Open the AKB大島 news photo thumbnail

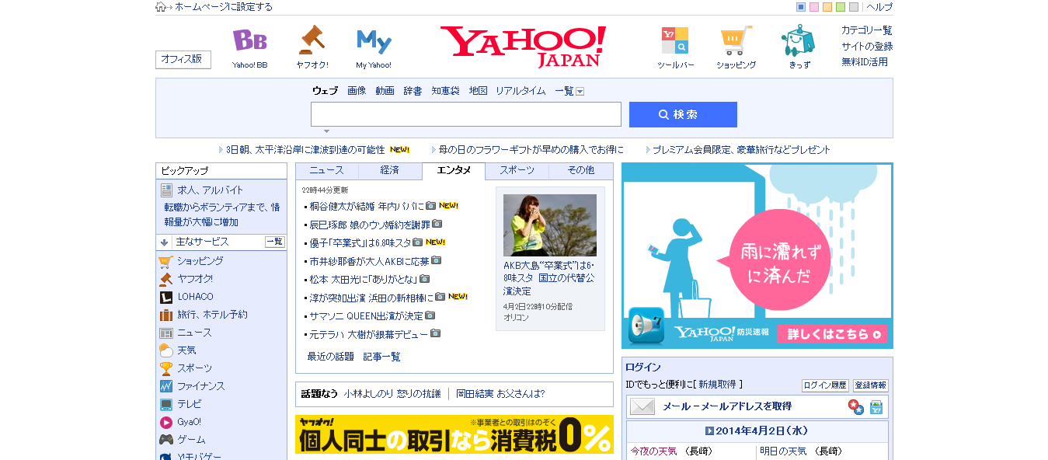pos(550,225)
